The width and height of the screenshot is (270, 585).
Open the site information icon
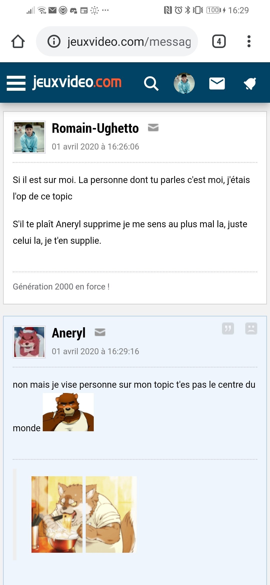pos(54,41)
